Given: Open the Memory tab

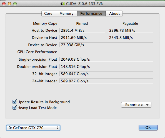Looking at the screenshot, I should coord(66,14).
